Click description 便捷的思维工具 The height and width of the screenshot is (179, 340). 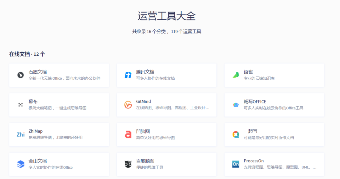[150, 167]
